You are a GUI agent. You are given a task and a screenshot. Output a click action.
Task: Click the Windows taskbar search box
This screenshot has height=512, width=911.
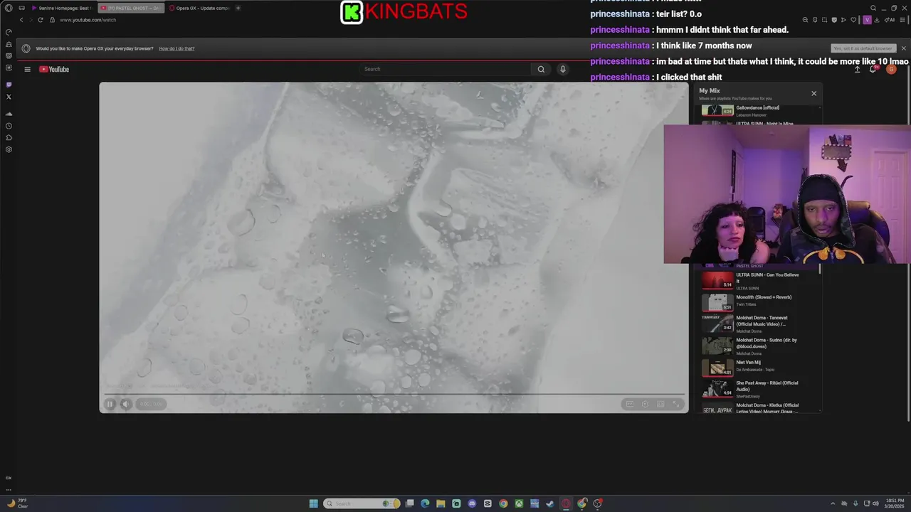pos(362,503)
